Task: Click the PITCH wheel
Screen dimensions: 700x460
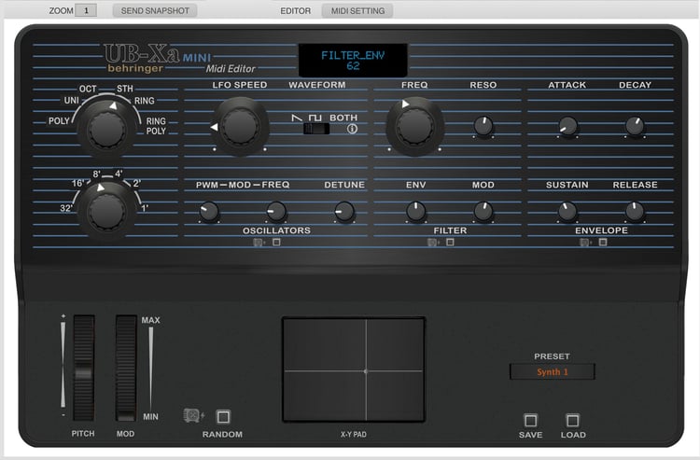Action: tap(83, 368)
